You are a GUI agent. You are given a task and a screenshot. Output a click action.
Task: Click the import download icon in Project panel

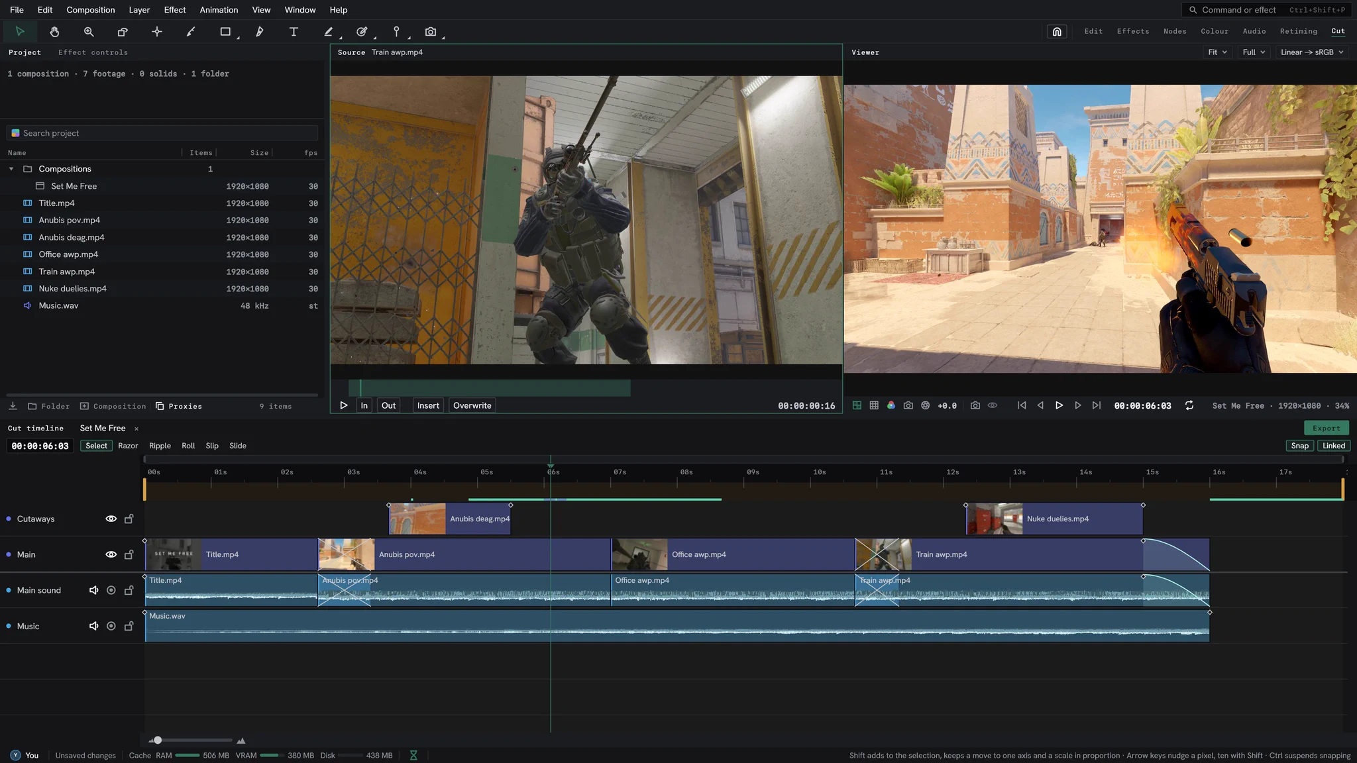click(13, 406)
